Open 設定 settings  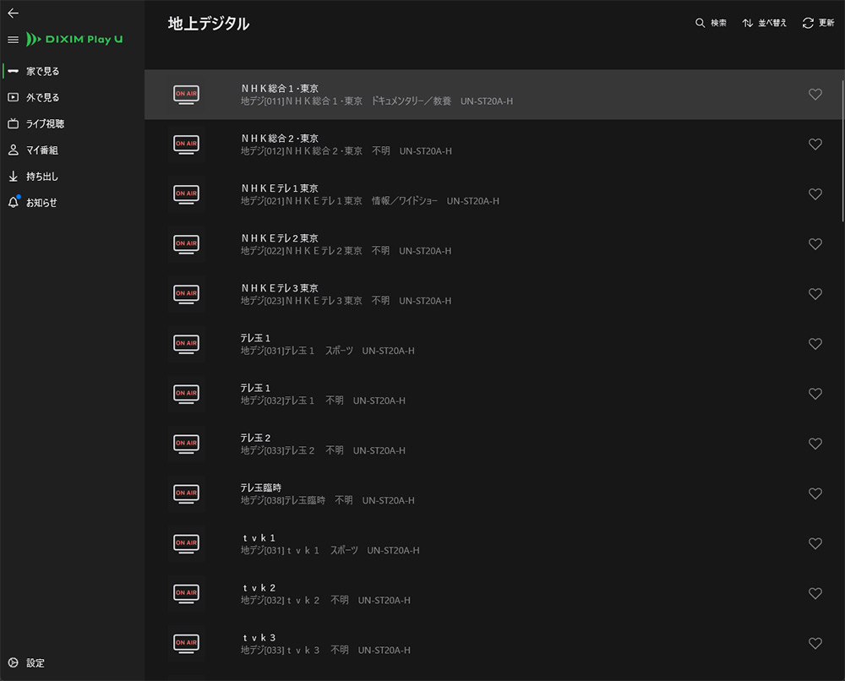pyautogui.click(x=35, y=663)
